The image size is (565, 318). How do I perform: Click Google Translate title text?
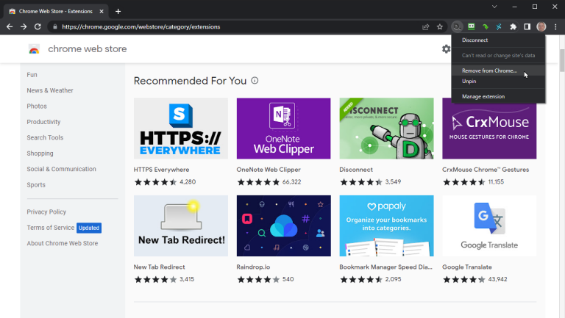pyautogui.click(x=467, y=267)
